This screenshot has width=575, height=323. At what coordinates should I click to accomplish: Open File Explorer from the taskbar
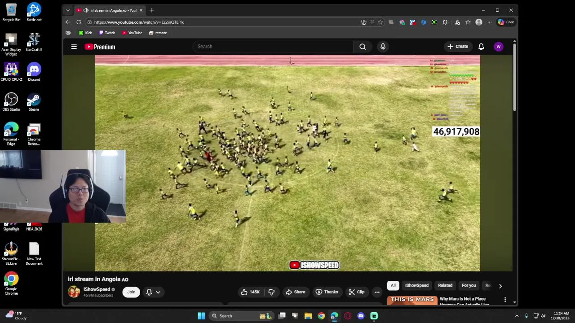pos(308,316)
